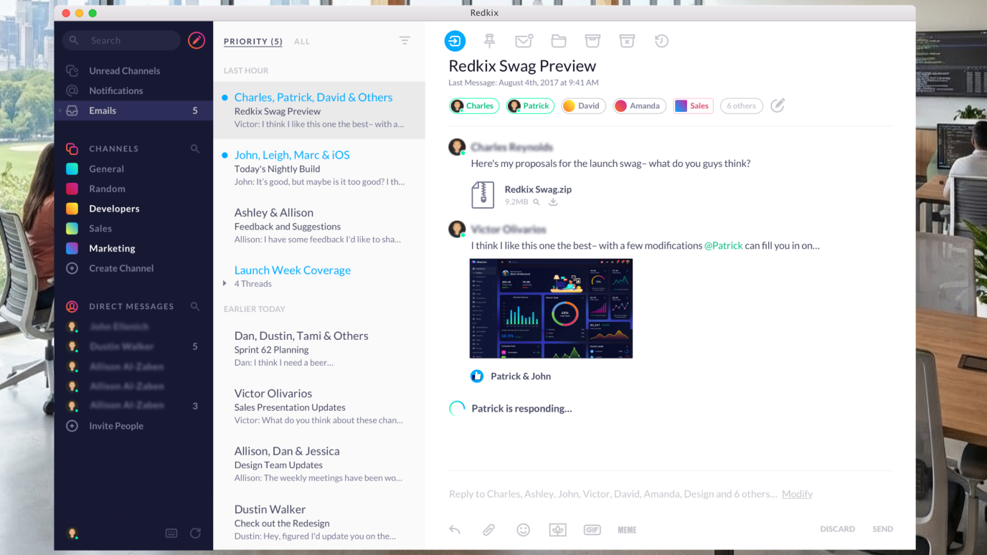Viewport: 987px width, 555px height.
Task: Open the move to folder icon
Action: pyautogui.click(x=558, y=41)
